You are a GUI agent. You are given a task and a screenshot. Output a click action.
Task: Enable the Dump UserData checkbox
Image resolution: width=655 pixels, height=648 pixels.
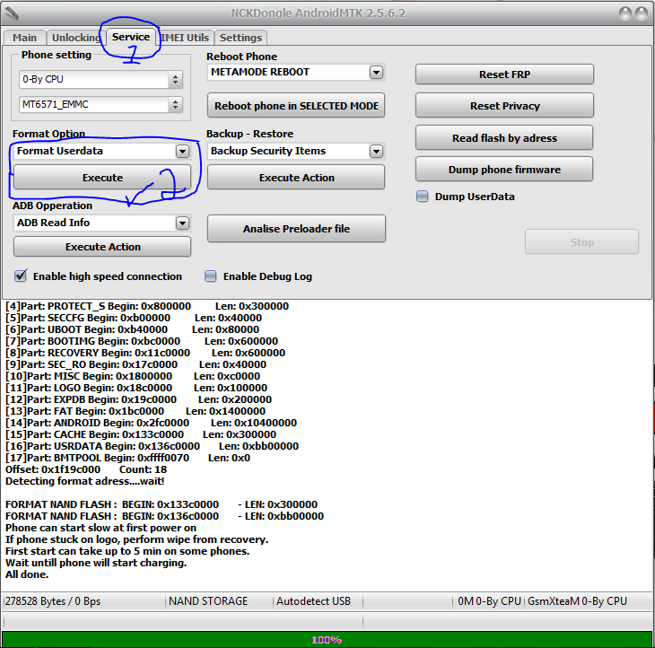(x=423, y=197)
